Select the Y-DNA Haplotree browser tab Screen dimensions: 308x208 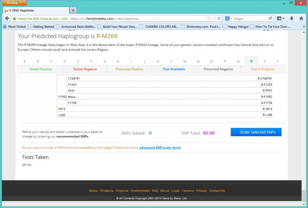point(36,11)
